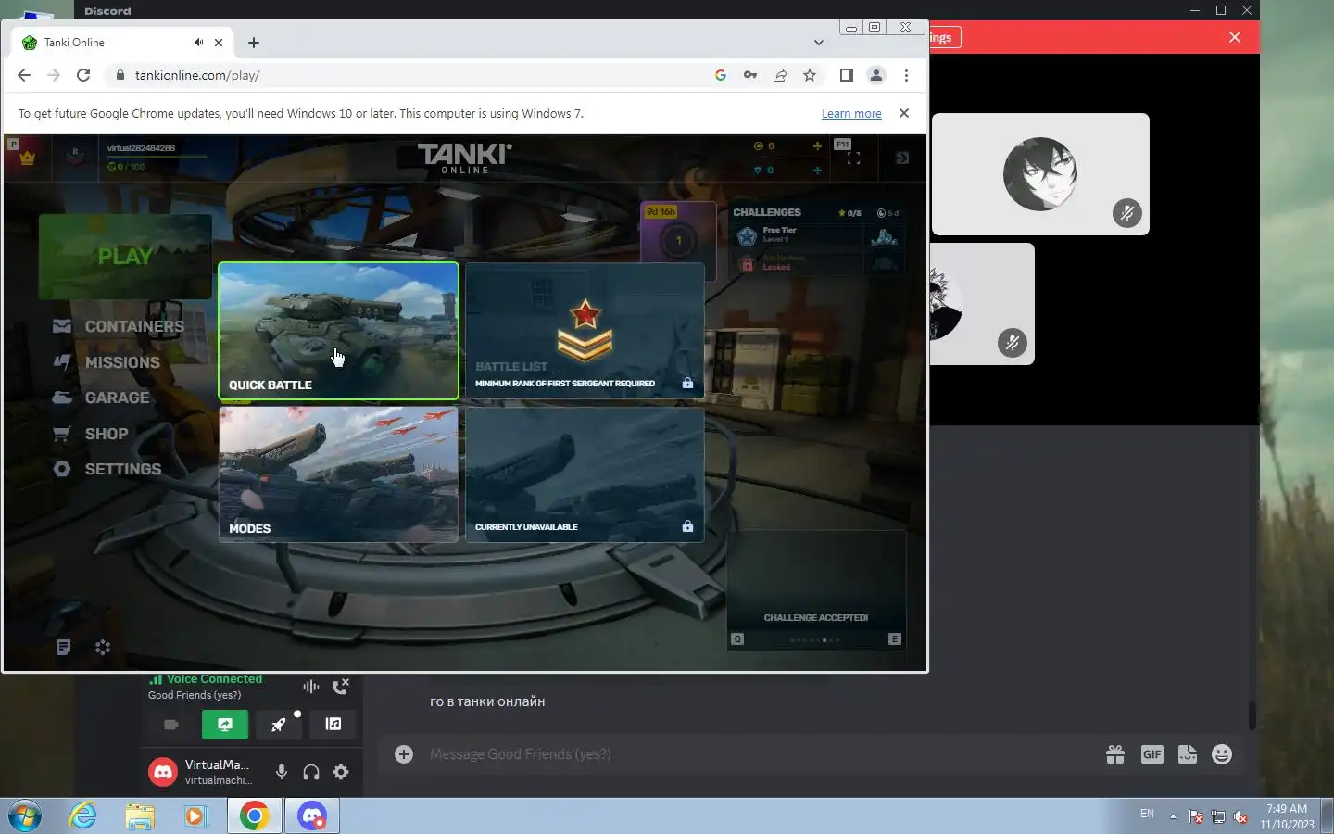1334x834 pixels.
Task: Click the premium crown icon
Action: point(27,158)
